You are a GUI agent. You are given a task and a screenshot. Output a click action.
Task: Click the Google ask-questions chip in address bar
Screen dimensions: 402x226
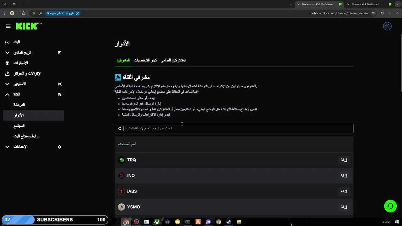(x=63, y=13)
